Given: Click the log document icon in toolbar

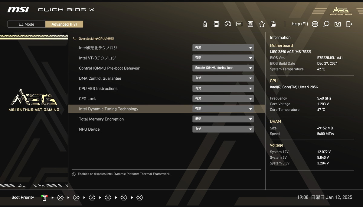Looking at the screenshot, I should click(273, 24).
